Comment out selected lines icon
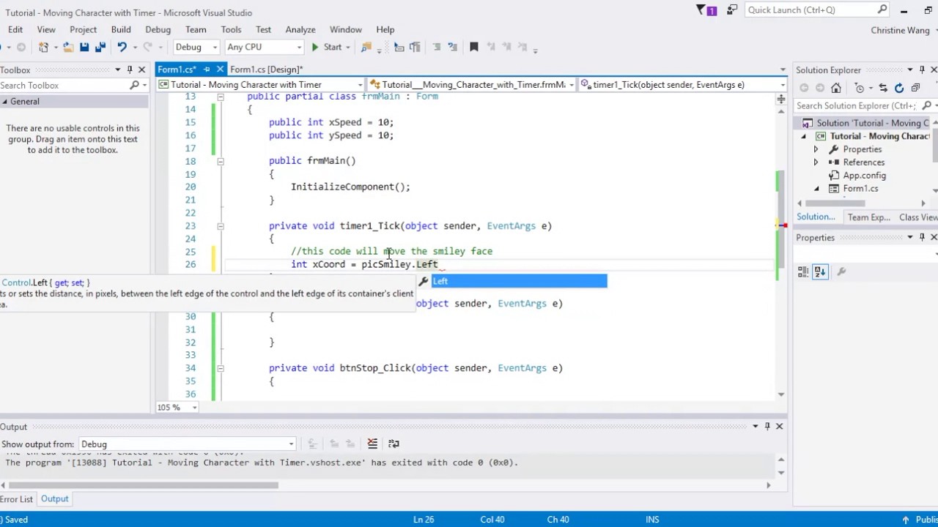Image resolution: width=938 pixels, height=527 pixels. pos(437,47)
